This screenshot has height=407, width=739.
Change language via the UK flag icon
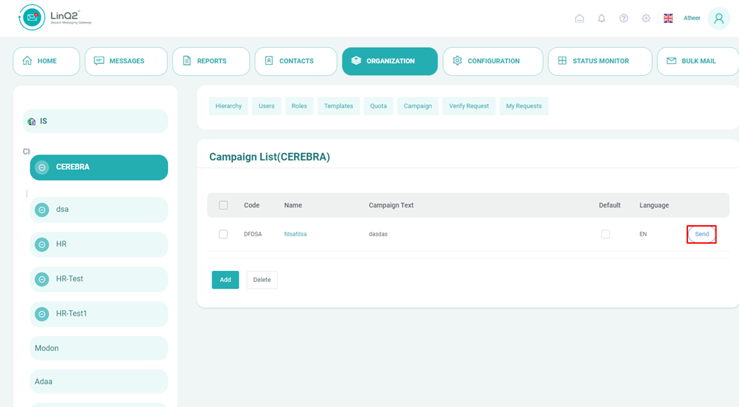tap(668, 18)
